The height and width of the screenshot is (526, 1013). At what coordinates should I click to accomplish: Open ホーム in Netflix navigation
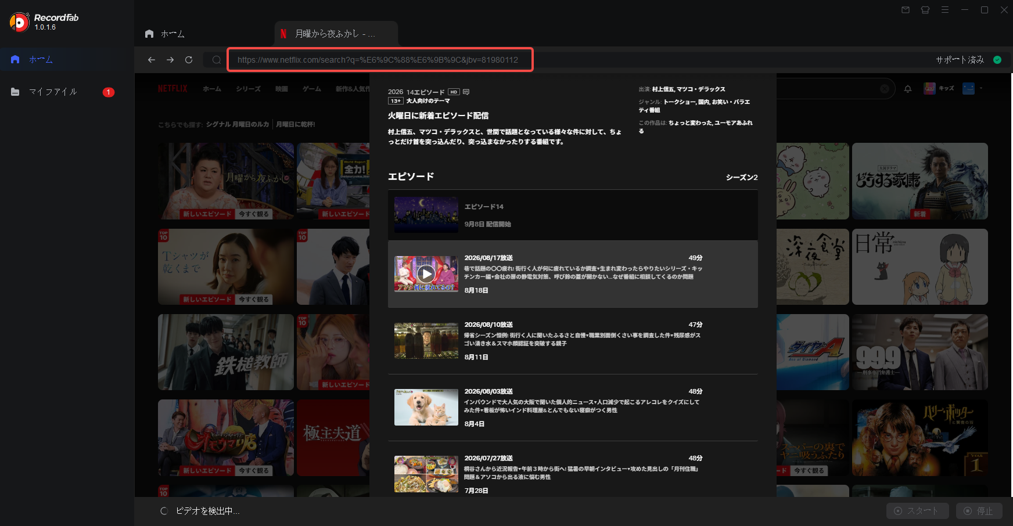212,89
